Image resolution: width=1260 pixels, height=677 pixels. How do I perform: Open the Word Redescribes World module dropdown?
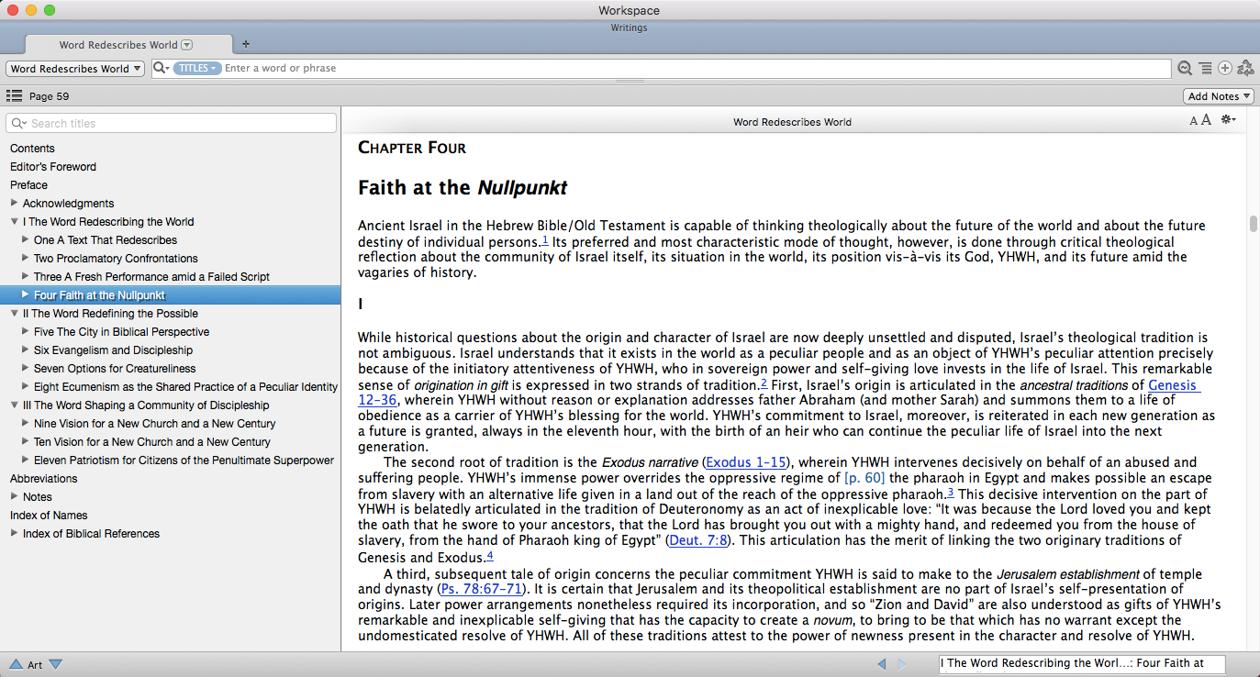click(x=75, y=69)
